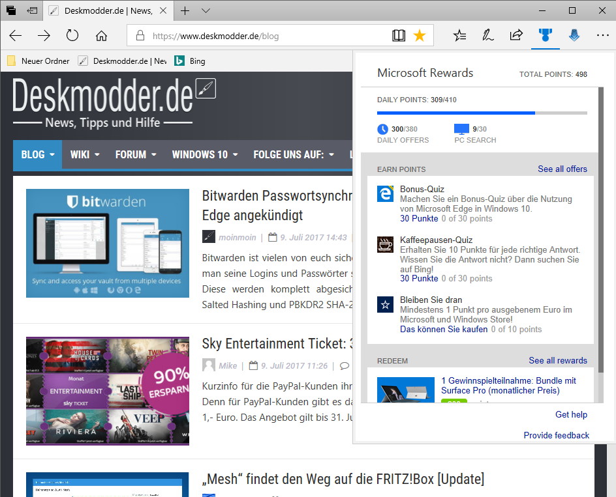Open author moinmoin's profile link
Image resolution: width=616 pixels, height=497 pixels.
[238, 237]
